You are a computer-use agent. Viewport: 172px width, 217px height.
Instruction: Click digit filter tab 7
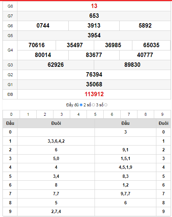point(129,114)
